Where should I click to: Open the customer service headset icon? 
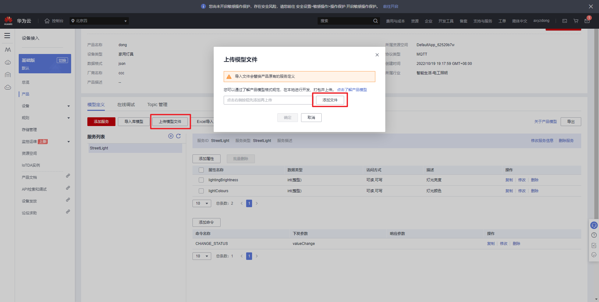pyautogui.click(x=594, y=225)
